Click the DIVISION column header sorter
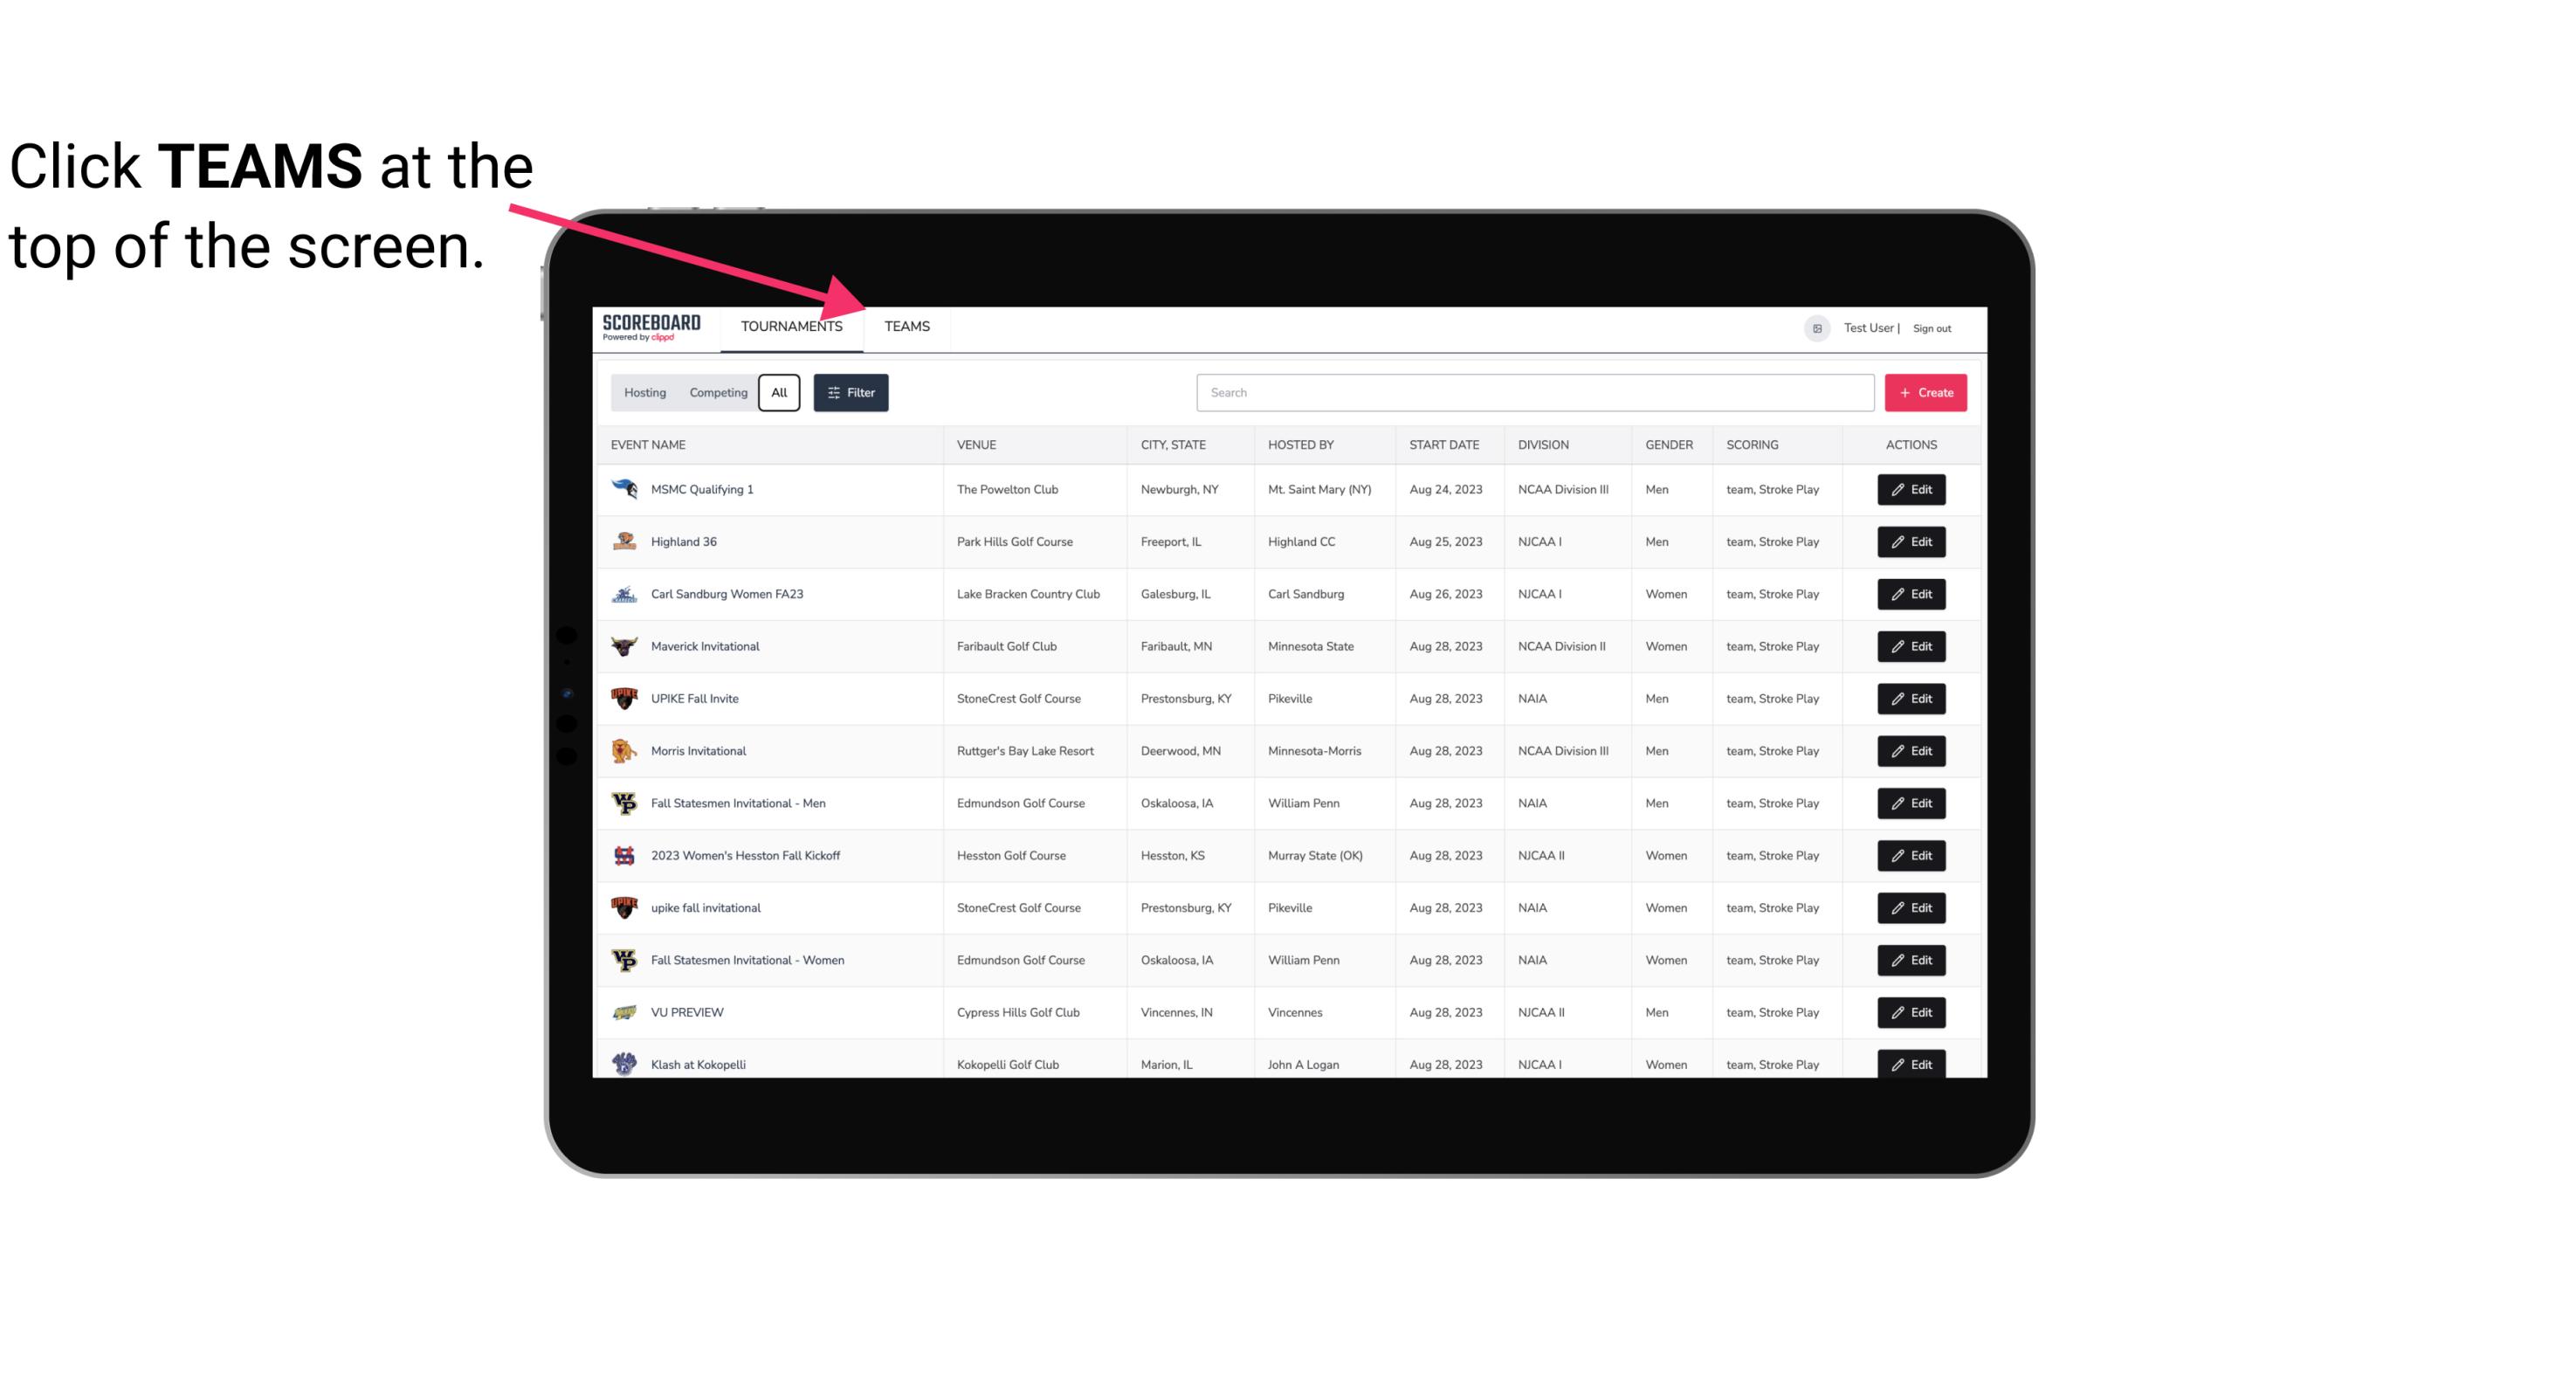Viewport: 2576px width, 1386px height. tap(1547, 444)
